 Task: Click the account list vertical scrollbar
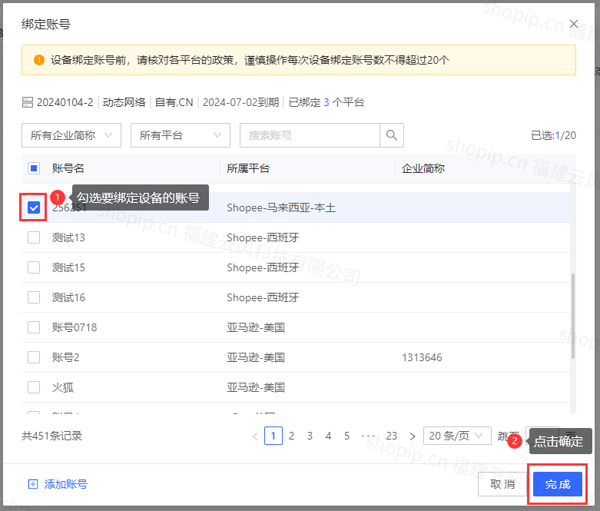point(573,316)
